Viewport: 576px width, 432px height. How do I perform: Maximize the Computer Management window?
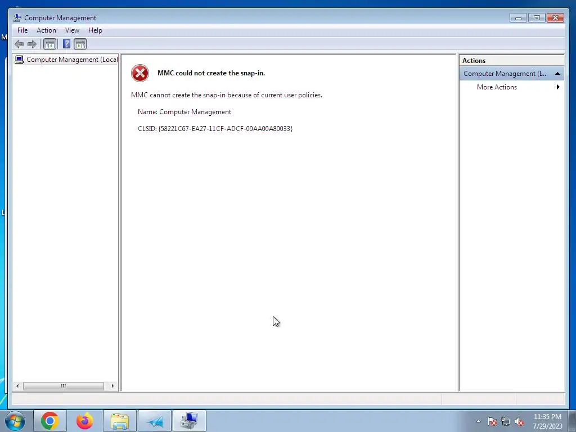(x=537, y=17)
